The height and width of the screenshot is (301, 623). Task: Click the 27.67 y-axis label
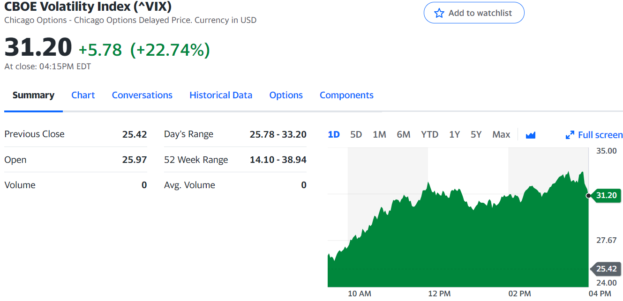[607, 240]
